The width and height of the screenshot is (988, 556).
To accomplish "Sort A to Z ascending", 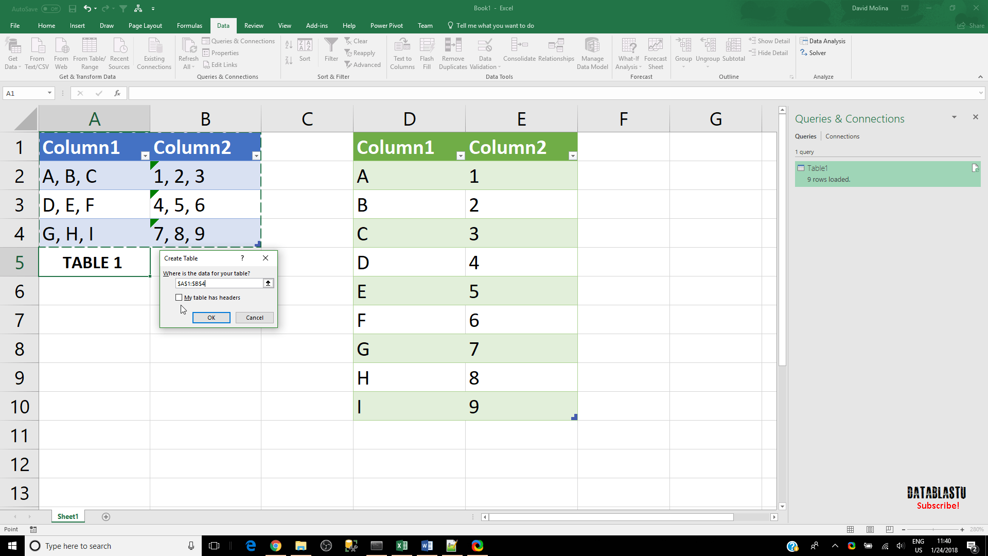I will 289,45.
